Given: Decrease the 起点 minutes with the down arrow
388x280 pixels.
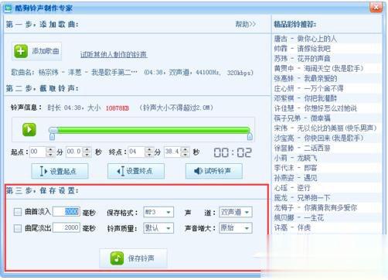Looking at the screenshot, I should [x=50, y=155].
